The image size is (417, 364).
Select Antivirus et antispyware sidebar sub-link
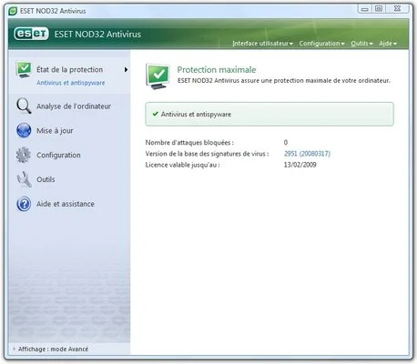[x=71, y=83]
